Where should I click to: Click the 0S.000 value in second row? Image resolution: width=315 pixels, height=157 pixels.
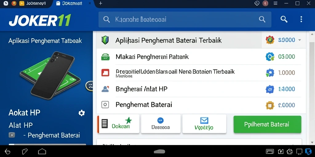[x=286, y=57]
